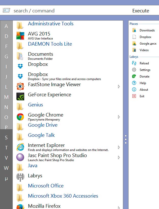
Task: Expand the Internet Explorer submenu arrow
Action: pos(119,147)
